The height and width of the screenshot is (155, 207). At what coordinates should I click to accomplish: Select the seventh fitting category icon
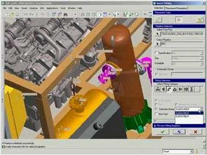click(x=191, y=89)
